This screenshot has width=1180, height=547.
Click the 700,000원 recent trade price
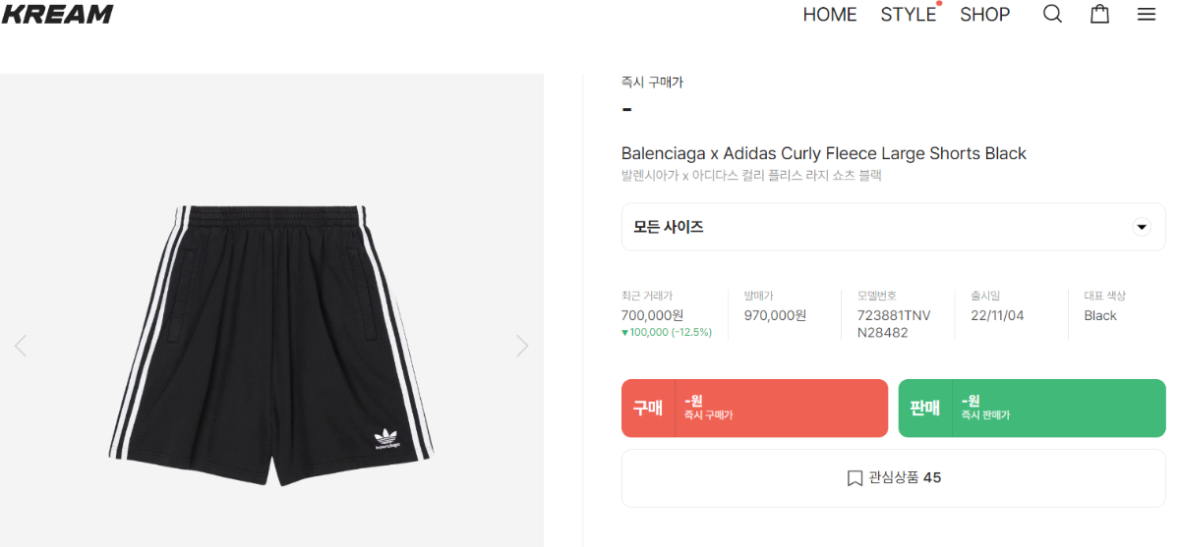(652, 315)
